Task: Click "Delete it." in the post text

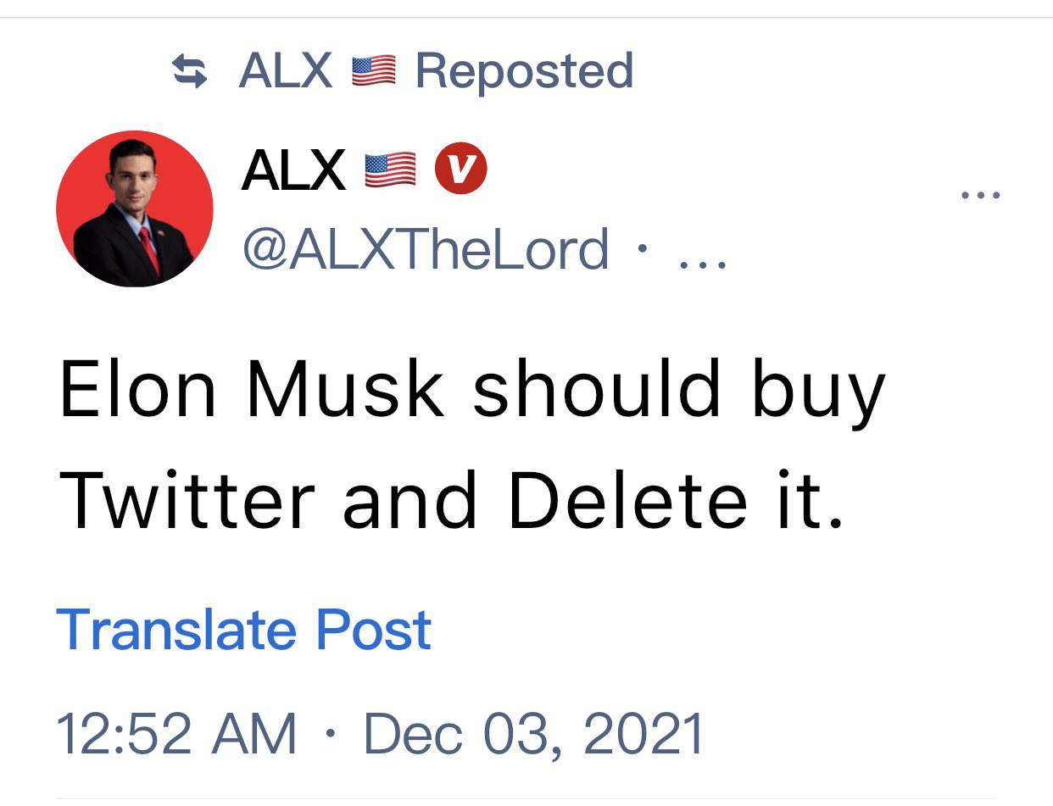Action: (677, 501)
